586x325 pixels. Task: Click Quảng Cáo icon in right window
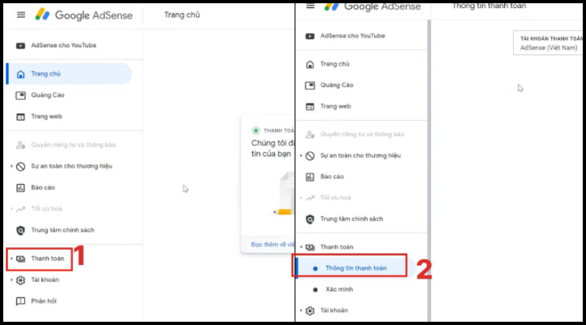click(310, 85)
